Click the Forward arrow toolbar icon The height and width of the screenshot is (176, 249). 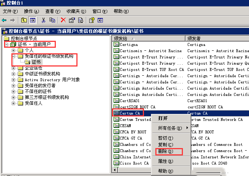12,20
